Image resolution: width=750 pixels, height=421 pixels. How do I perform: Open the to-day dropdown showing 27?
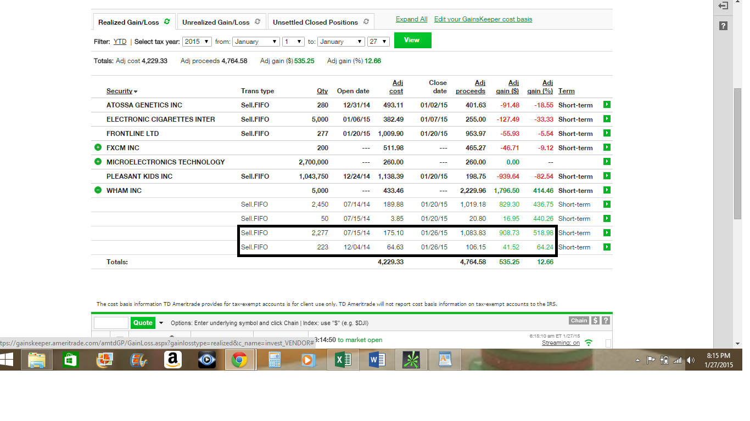click(x=378, y=42)
